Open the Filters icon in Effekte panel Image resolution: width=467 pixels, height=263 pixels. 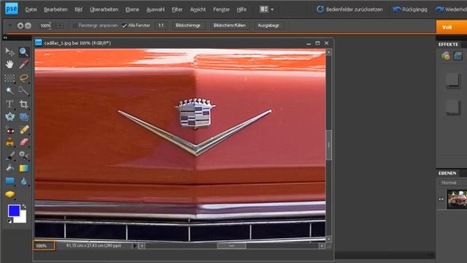pos(446,56)
